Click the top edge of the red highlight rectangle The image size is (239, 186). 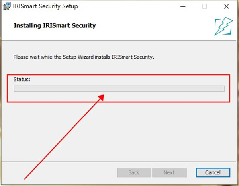pyautogui.click(x=118, y=75)
